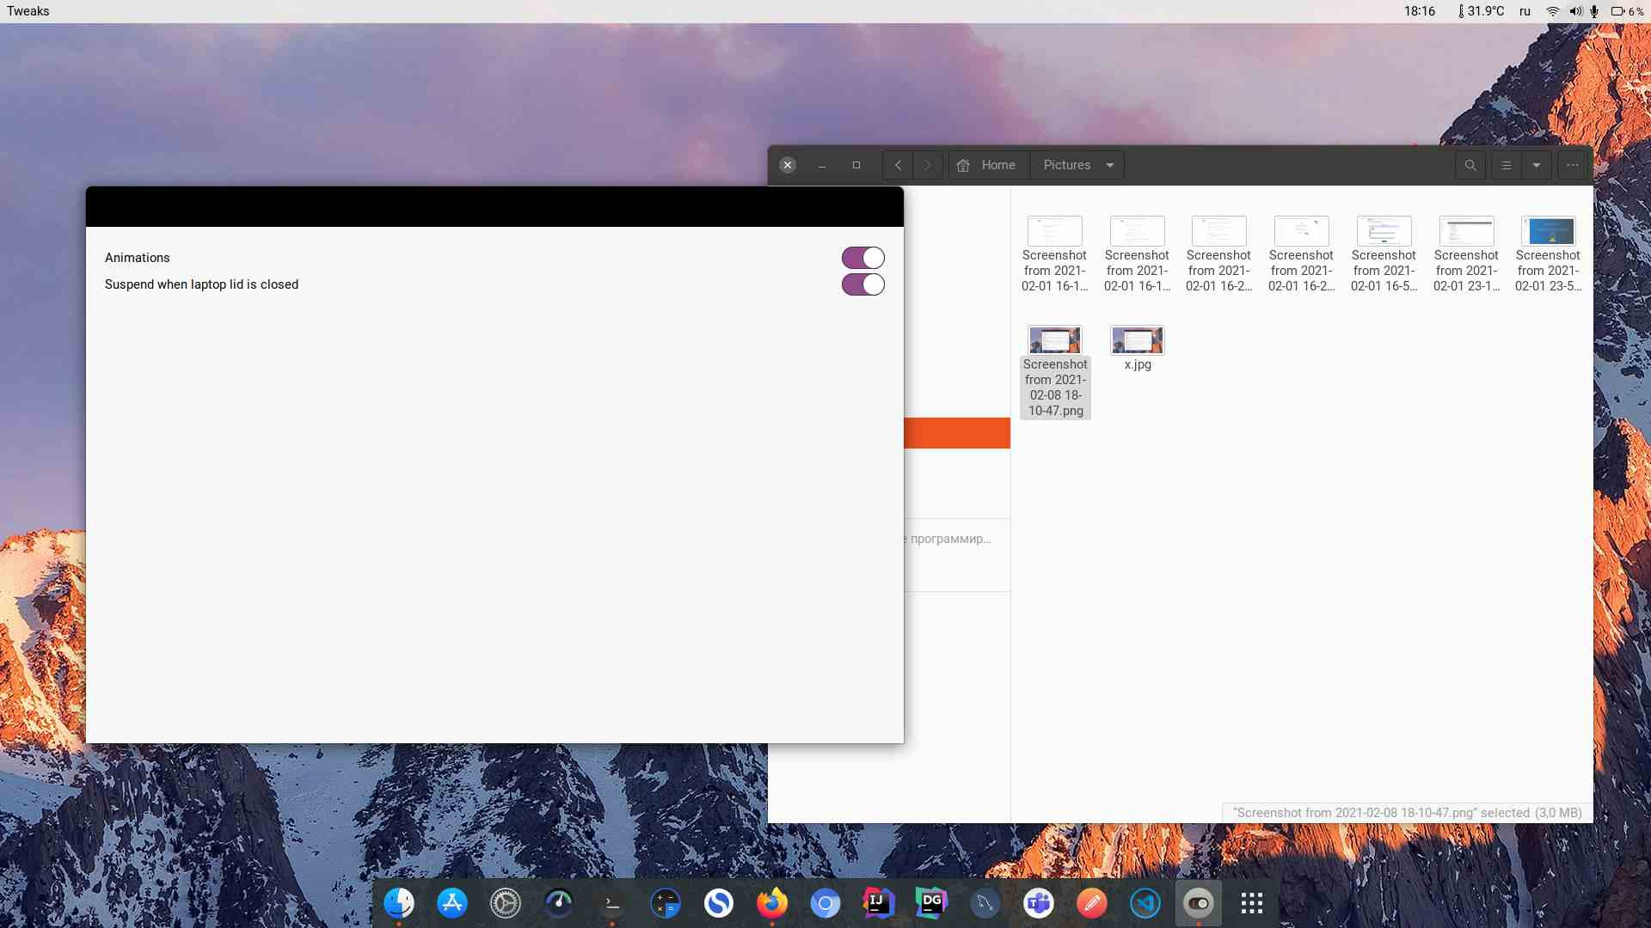Click the volume icon in top bar
The height and width of the screenshot is (928, 1651).
[1575, 11]
